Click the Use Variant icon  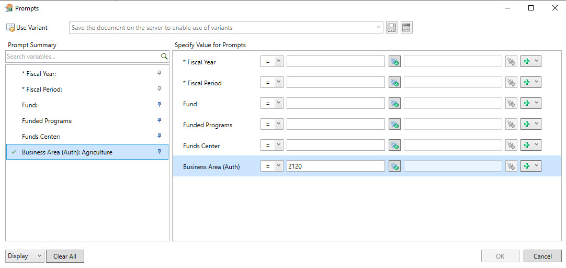(10, 28)
